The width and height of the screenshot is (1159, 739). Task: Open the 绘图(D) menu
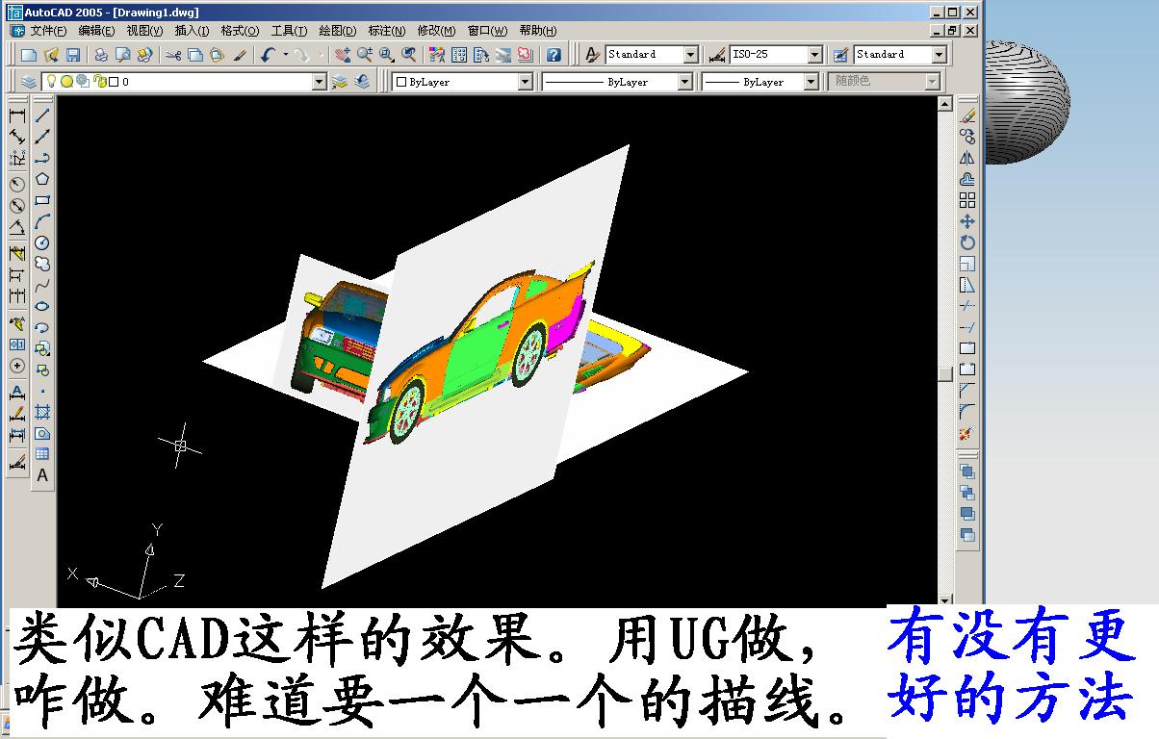[337, 31]
